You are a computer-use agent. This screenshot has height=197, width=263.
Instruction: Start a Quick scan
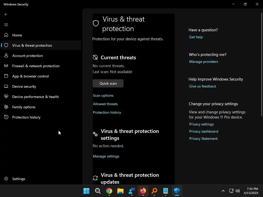pyautogui.click(x=108, y=83)
